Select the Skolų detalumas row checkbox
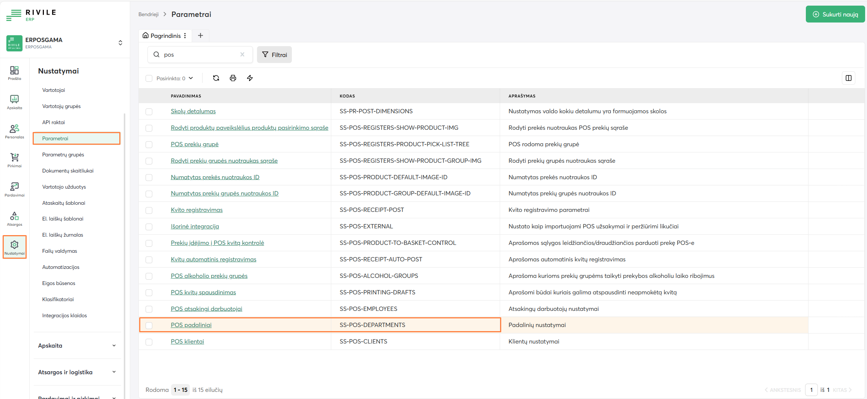 [x=149, y=111]
